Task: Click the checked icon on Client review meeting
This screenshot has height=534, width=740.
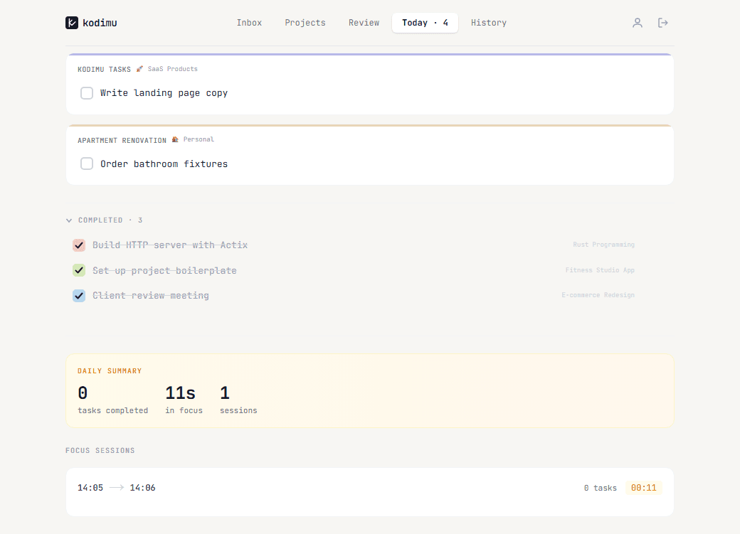Action: coord(78,295)
